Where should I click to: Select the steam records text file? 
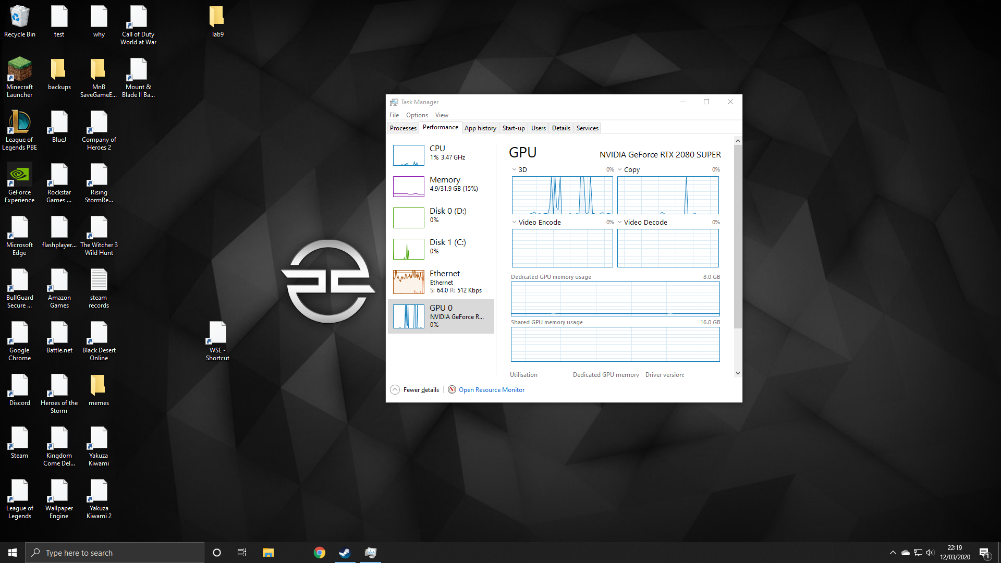[99, 288]
